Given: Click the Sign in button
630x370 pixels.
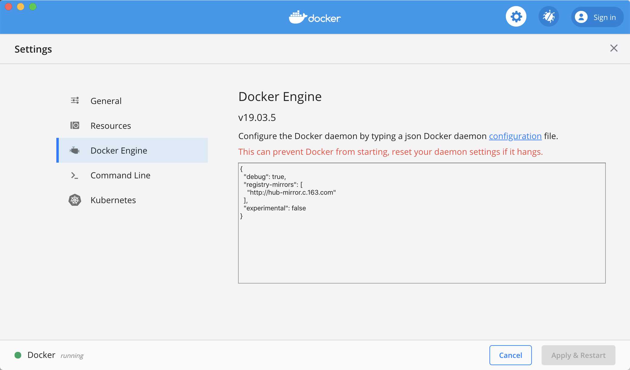Looking at the screenshot, I should [597, 17].
